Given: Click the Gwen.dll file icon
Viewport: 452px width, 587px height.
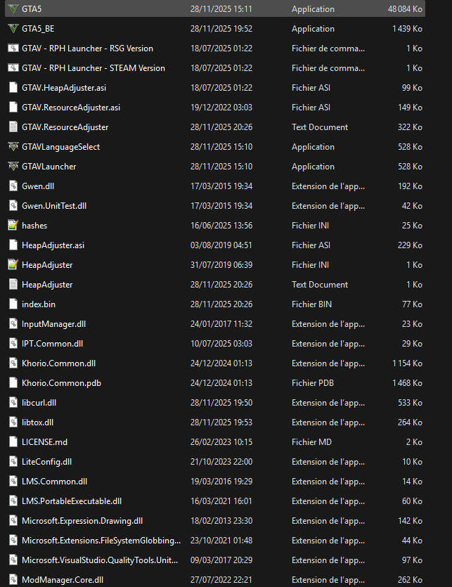Looking at the screenshot, I should 13,186.
